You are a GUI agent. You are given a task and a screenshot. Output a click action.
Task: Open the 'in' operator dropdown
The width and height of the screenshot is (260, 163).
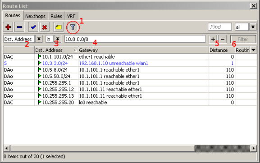click(x=58, y=39)
